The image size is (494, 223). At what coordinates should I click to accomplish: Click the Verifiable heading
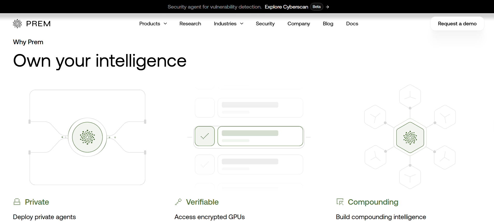[202, 202]
